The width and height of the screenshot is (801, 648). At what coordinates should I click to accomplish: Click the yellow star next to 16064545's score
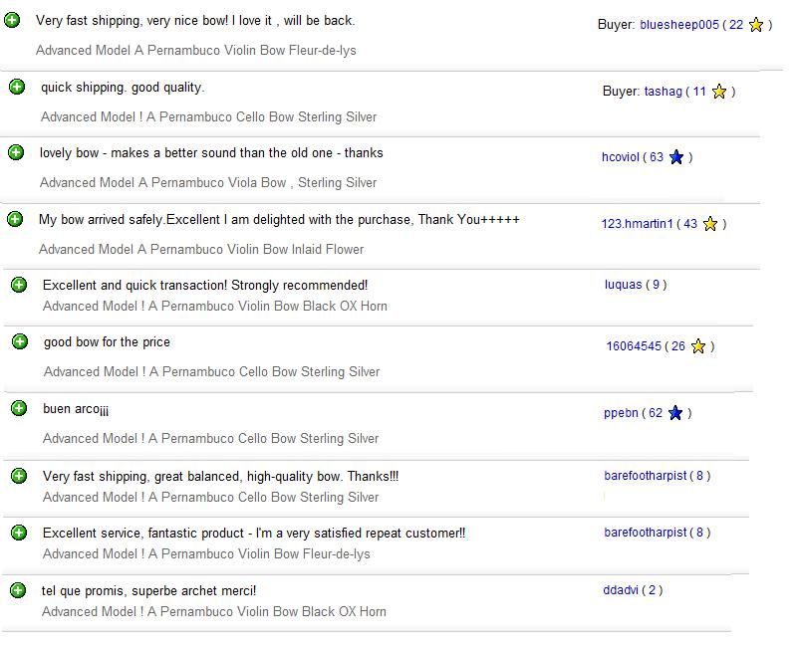[697, 346]
